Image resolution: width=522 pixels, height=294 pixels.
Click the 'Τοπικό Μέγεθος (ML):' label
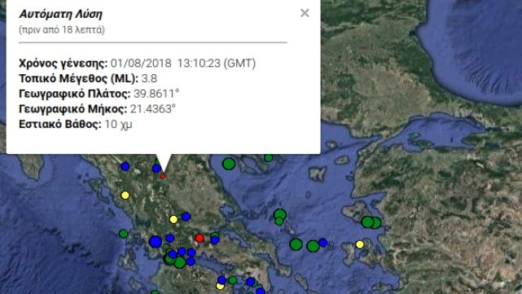click(78, 78)
